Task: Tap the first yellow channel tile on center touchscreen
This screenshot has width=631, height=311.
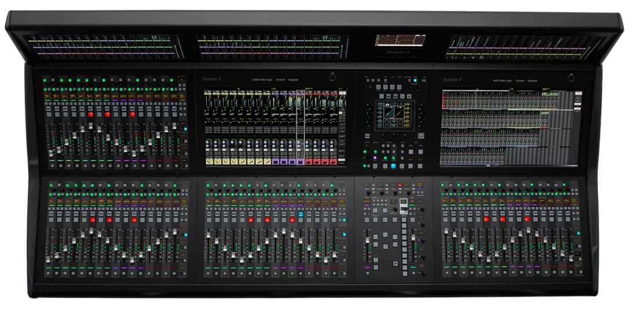Action: 210,162
